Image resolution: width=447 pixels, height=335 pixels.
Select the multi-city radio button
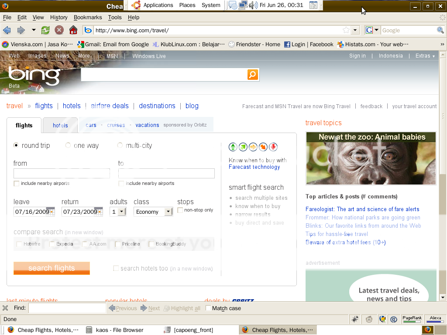pyautogui.click(x=120, y=145)
